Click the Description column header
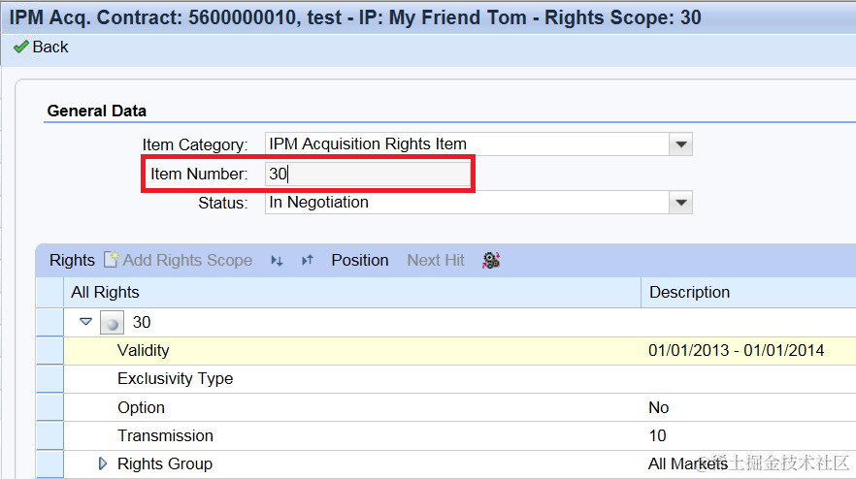This screenshot has width=856, height=479. (748, 293)
